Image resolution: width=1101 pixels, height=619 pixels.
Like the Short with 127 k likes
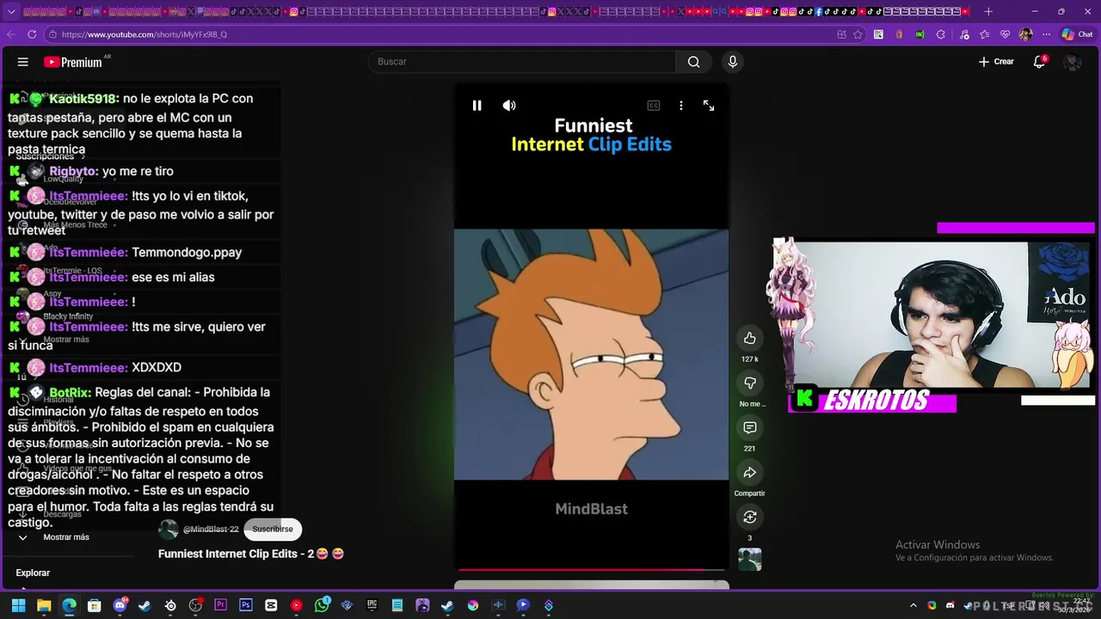click(x=750, y=339)
